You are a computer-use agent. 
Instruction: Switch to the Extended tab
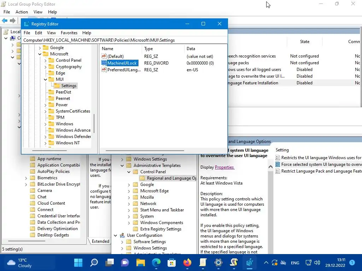click(100, 241)
